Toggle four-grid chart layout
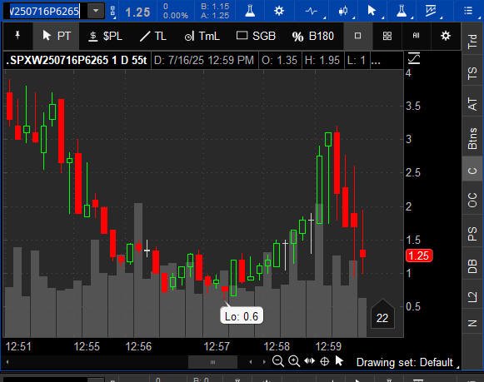The height and width of the screenshot is (382, 484). click(x=387, y=36)
